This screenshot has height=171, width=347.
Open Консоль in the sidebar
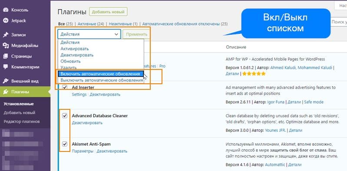point(20,10)
